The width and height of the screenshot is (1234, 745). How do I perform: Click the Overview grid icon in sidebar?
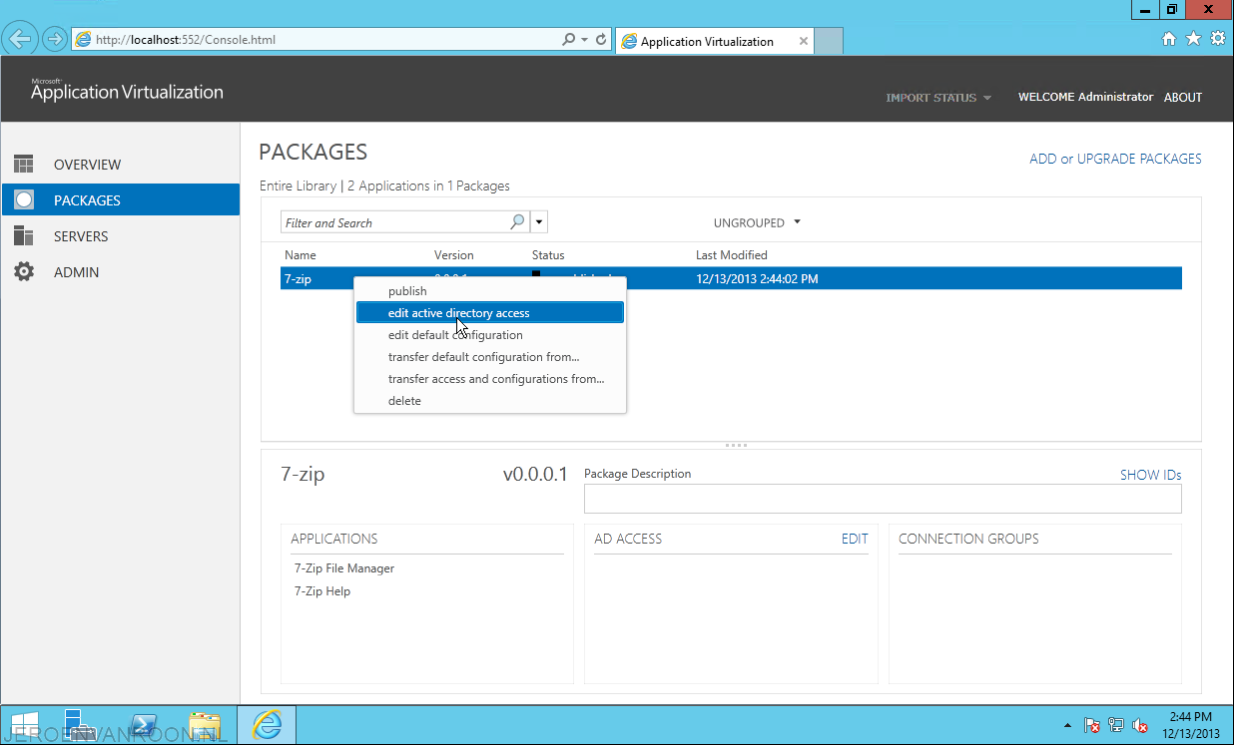click(x=24, y=165)
